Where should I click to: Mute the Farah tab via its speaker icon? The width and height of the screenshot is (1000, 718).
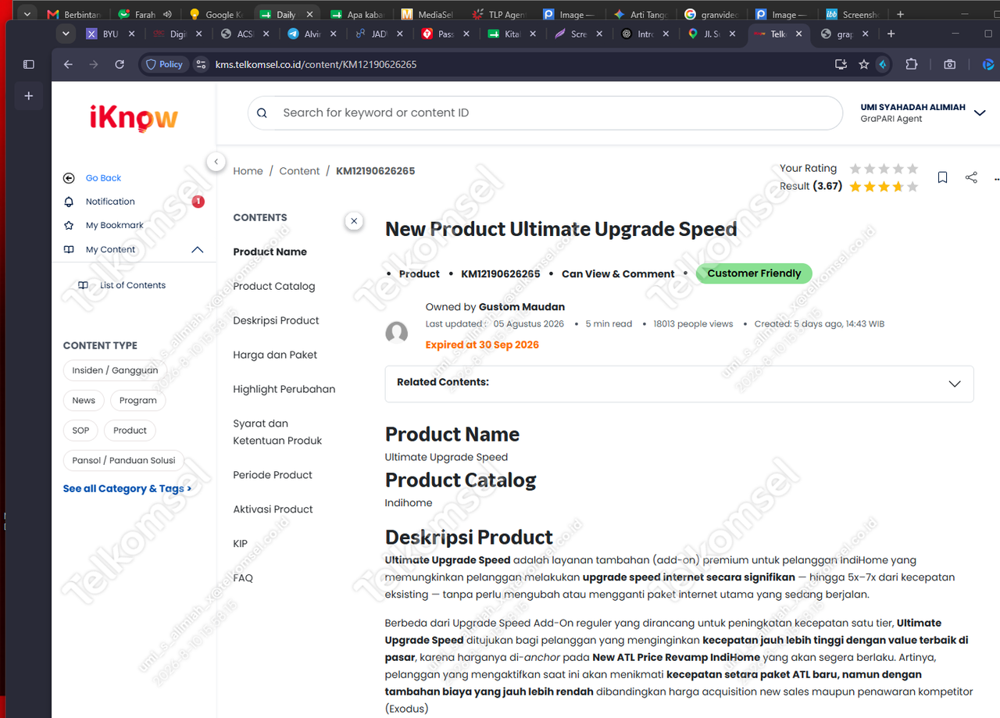[x=167, y=14]
